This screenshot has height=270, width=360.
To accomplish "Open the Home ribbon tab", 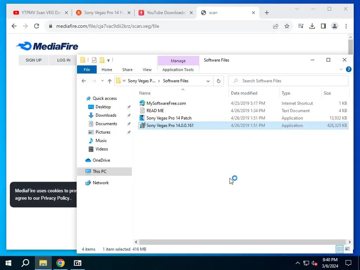I will [107, 70].
